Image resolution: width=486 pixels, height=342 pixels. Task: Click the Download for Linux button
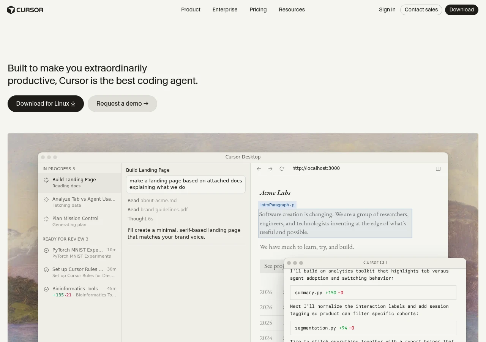[x=46, y=104]
